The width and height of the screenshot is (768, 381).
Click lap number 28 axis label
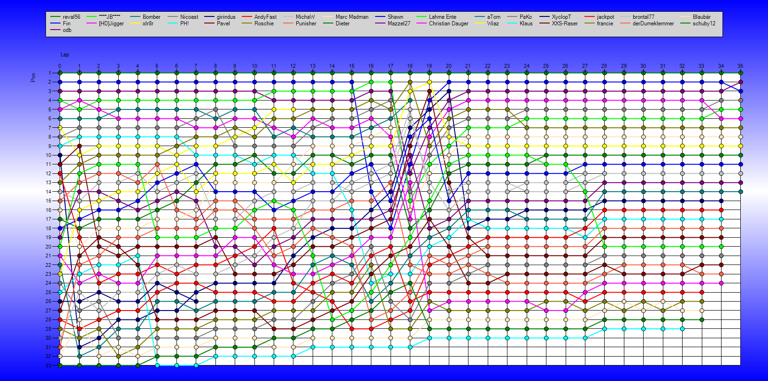pos(604,66)
